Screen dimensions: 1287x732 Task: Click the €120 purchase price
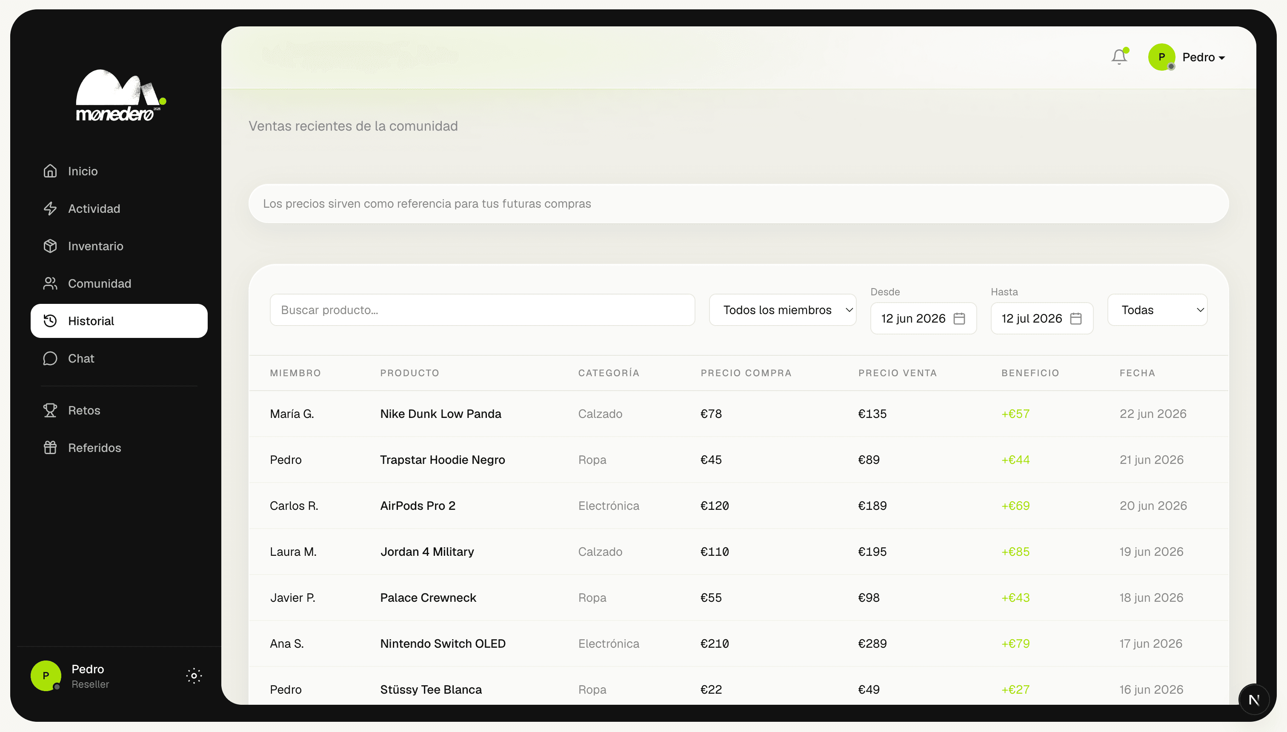click(715, 506)
